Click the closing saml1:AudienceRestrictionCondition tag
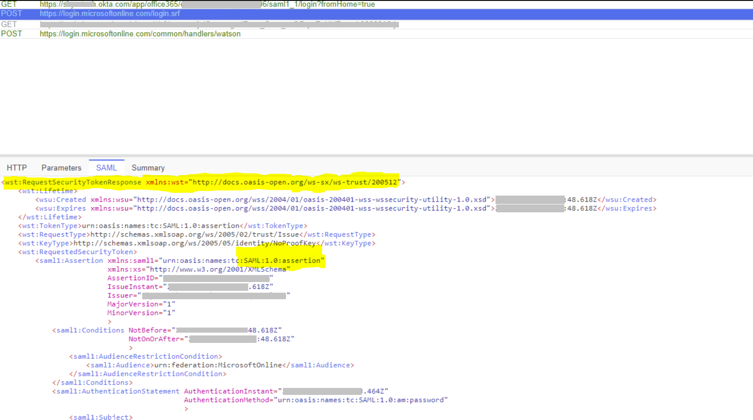The width and height of the screenshot is (753, 420). [x=148, y=374]
